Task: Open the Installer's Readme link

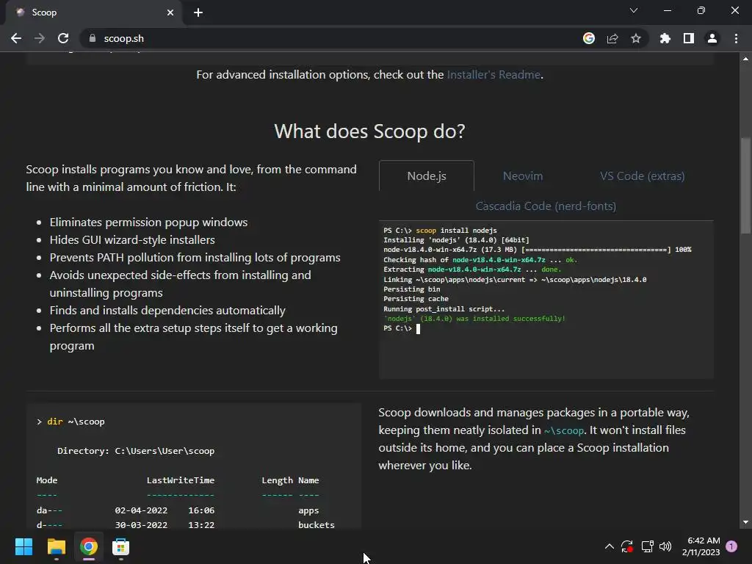Action: [x=493, y=75]
